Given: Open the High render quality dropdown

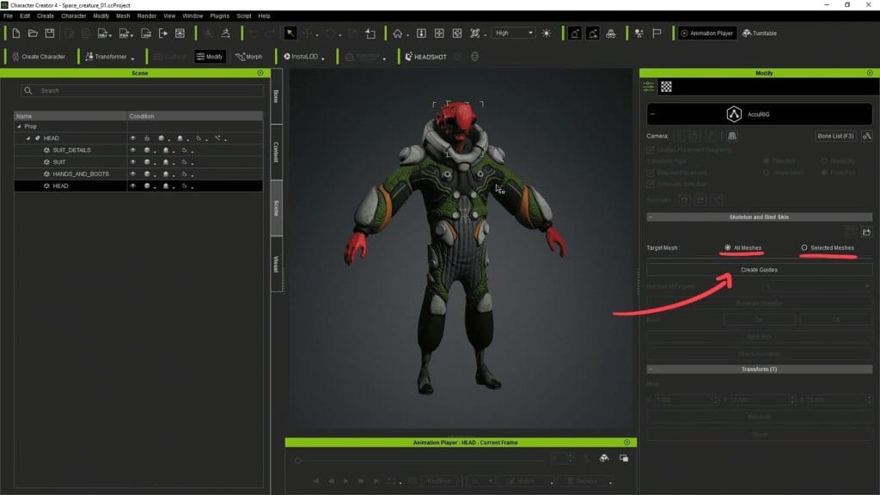Looking at the screenshot, I should pyautogui.click(x=513, y=34).
